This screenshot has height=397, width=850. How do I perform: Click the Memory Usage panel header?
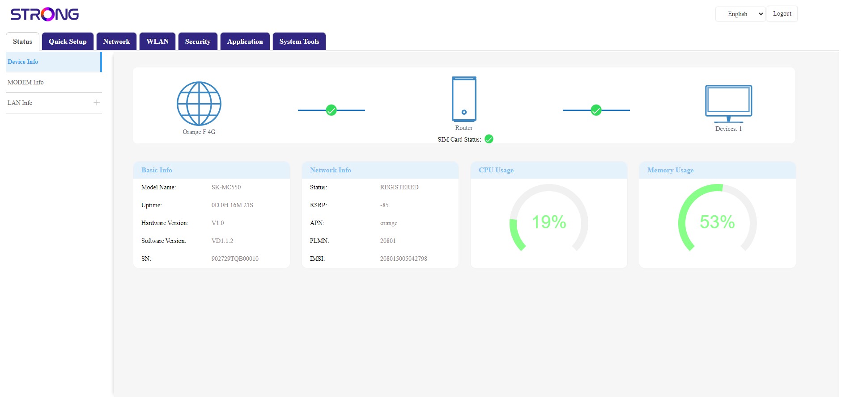(718, 170)
